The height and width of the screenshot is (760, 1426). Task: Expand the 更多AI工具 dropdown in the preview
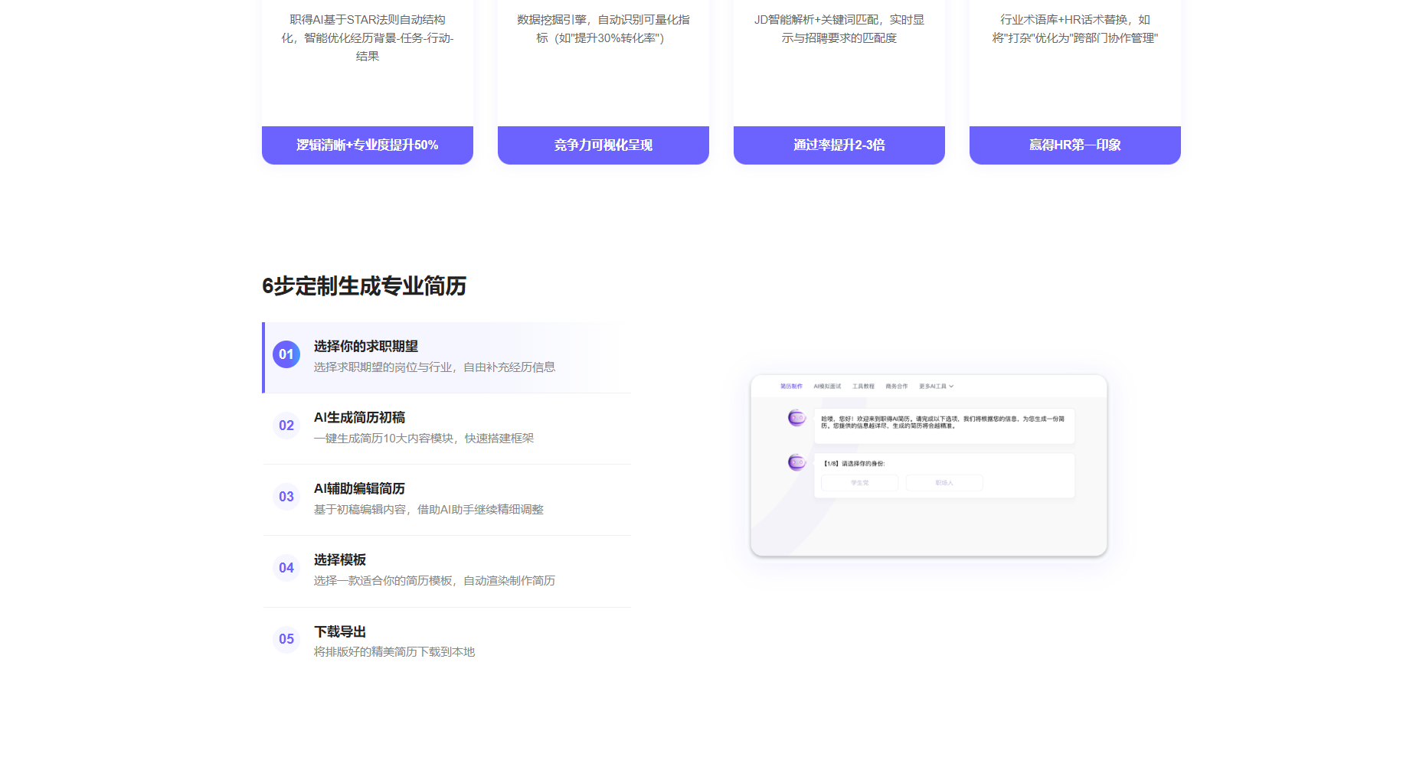[x=936, y=387]
